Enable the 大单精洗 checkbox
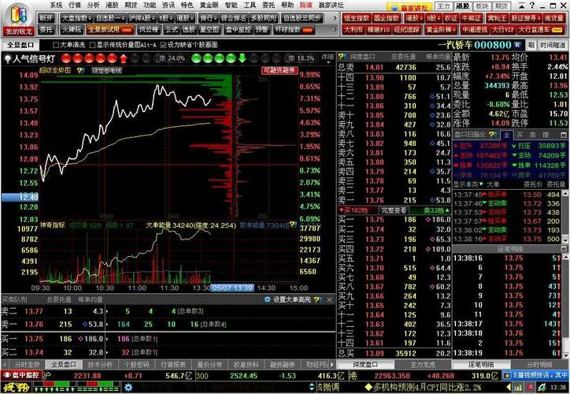This screenshot has height=394, width=570. coord(56,45)
